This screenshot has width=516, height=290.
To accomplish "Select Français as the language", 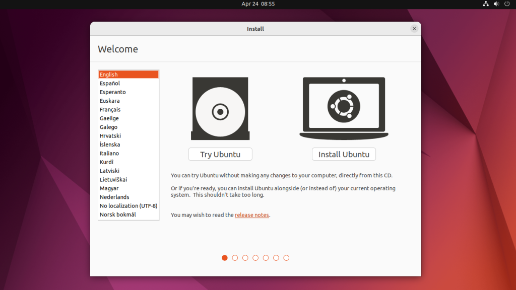I will [110, 109].
